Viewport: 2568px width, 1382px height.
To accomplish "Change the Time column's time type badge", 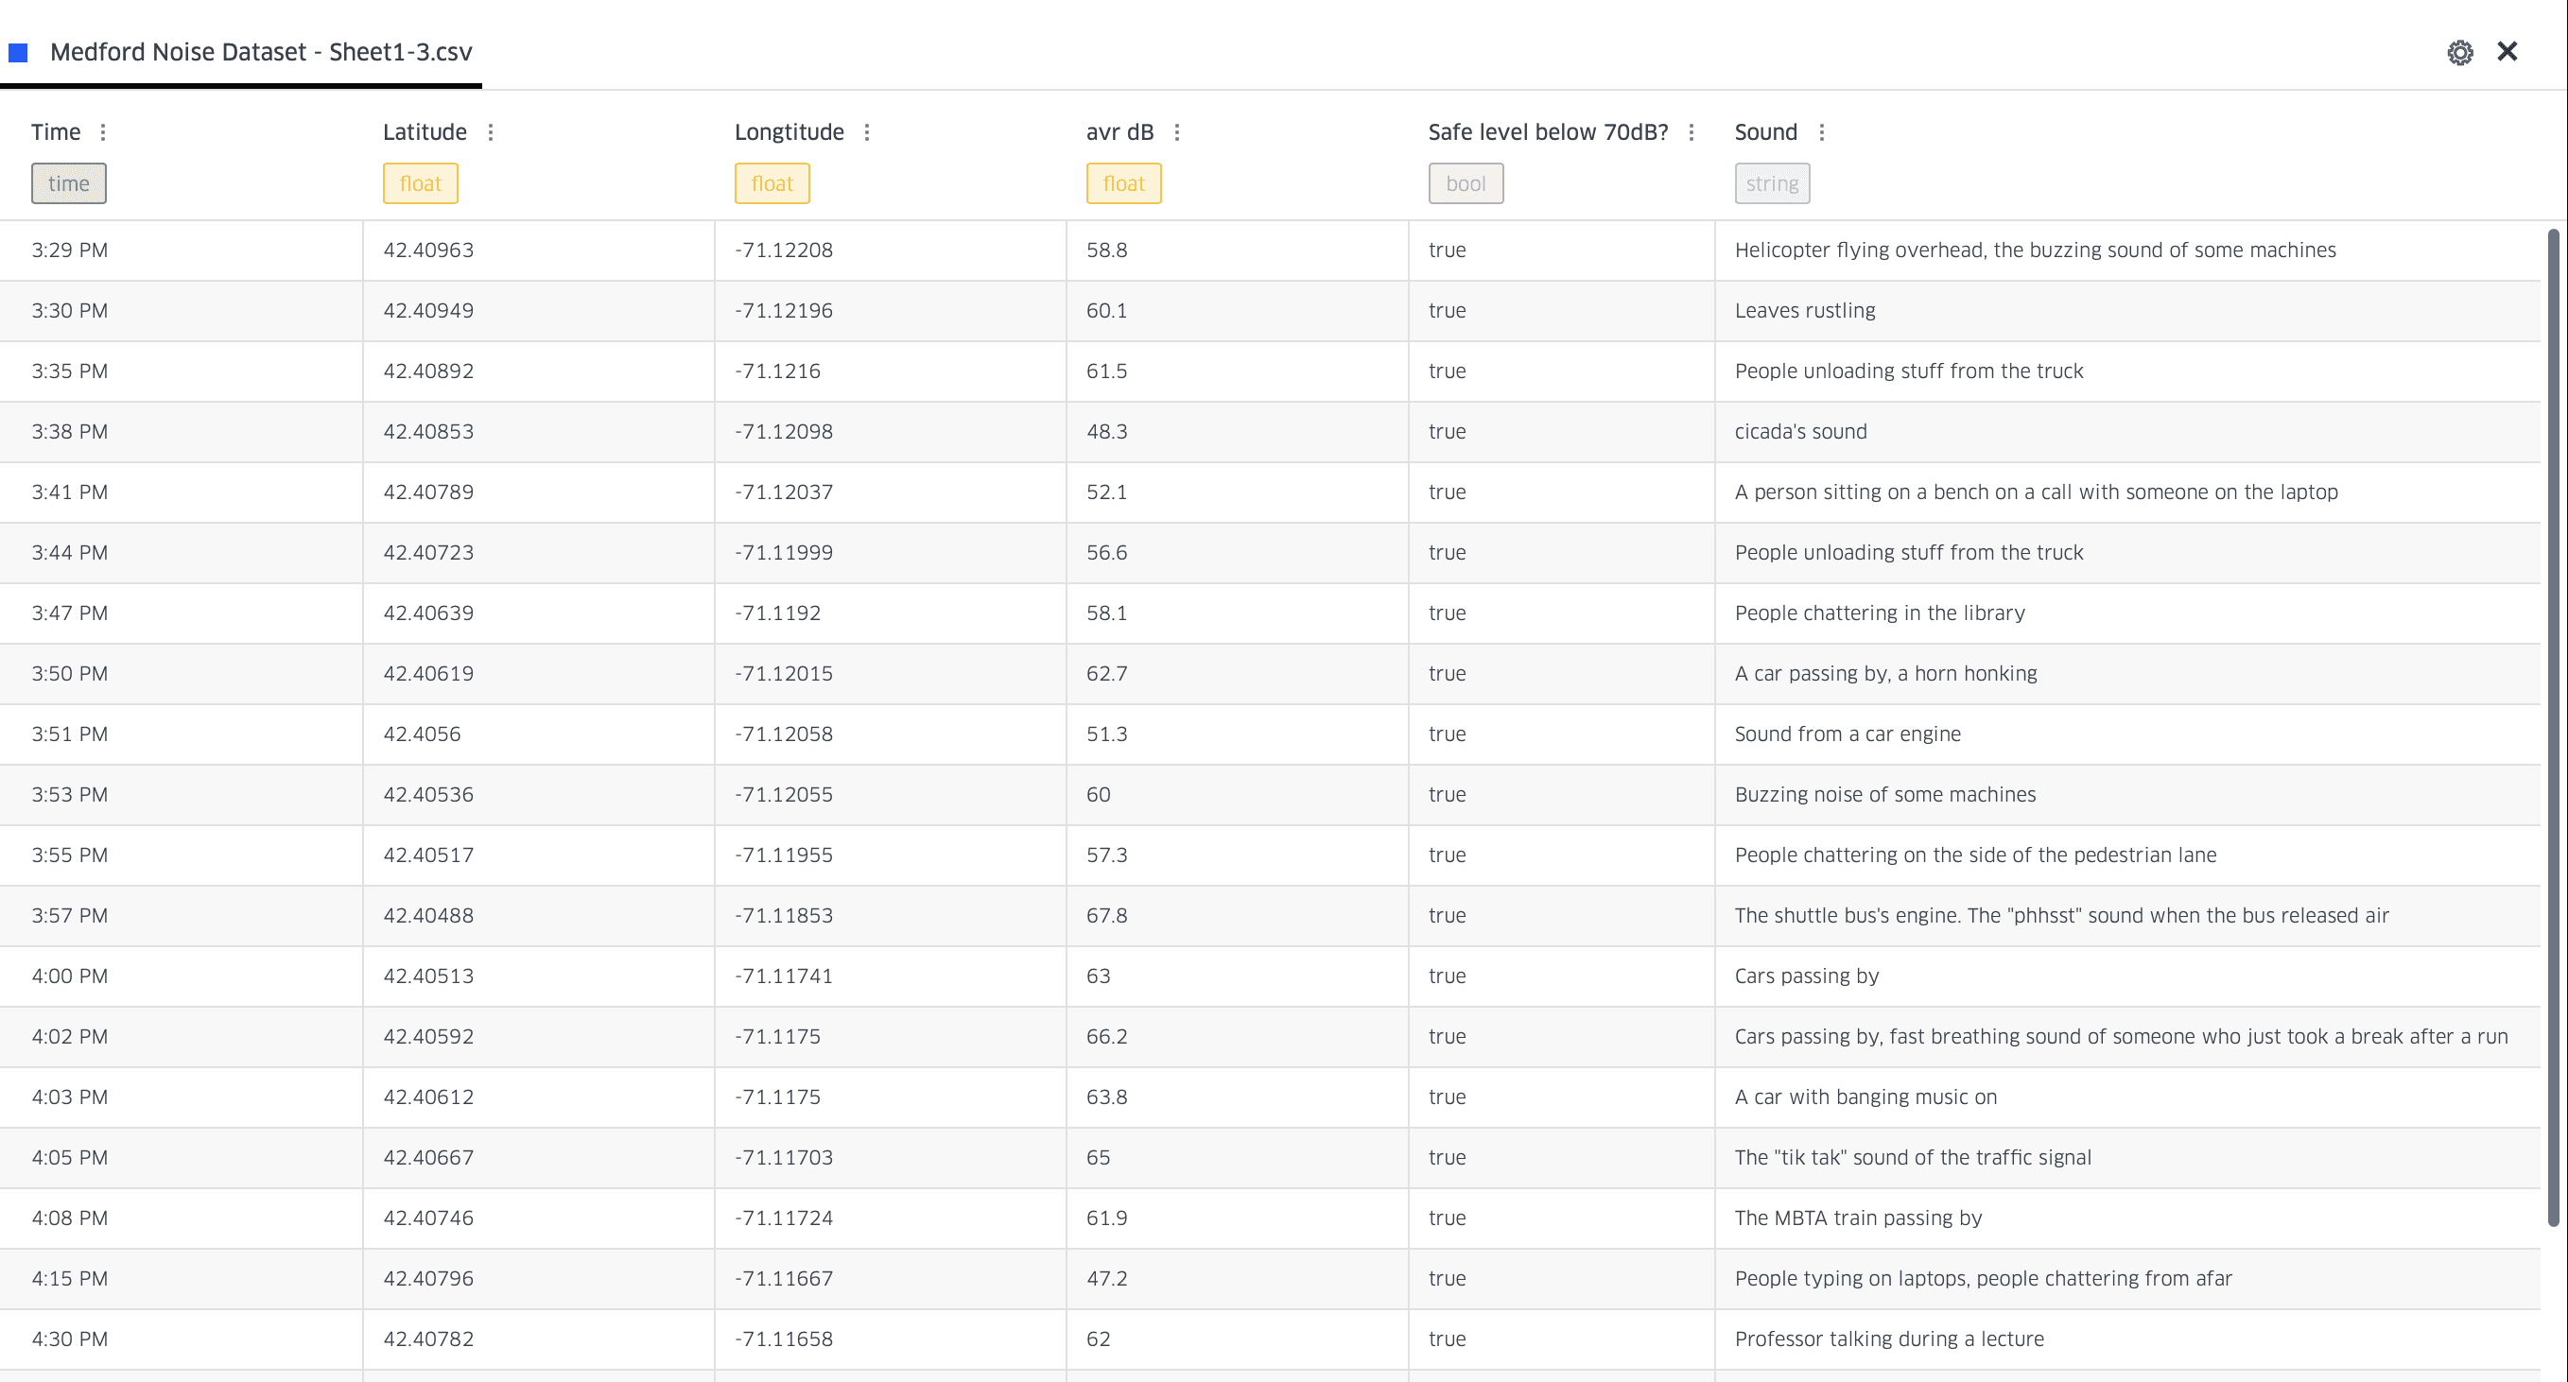I will coord(69,183).
